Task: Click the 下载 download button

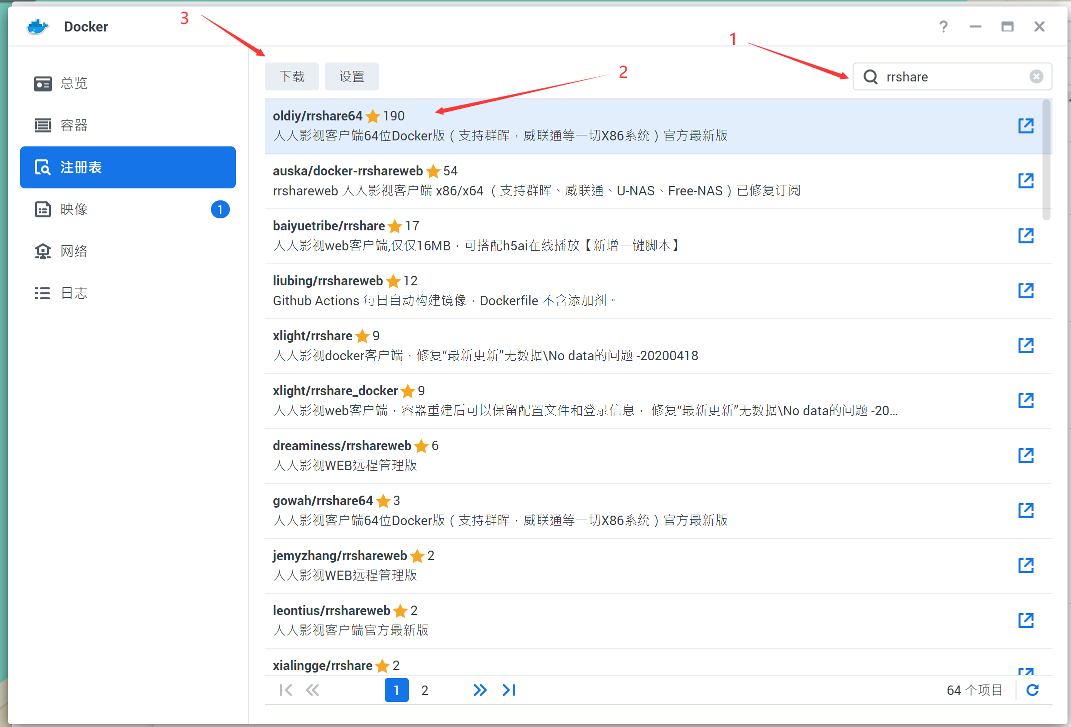Action: 292,76
